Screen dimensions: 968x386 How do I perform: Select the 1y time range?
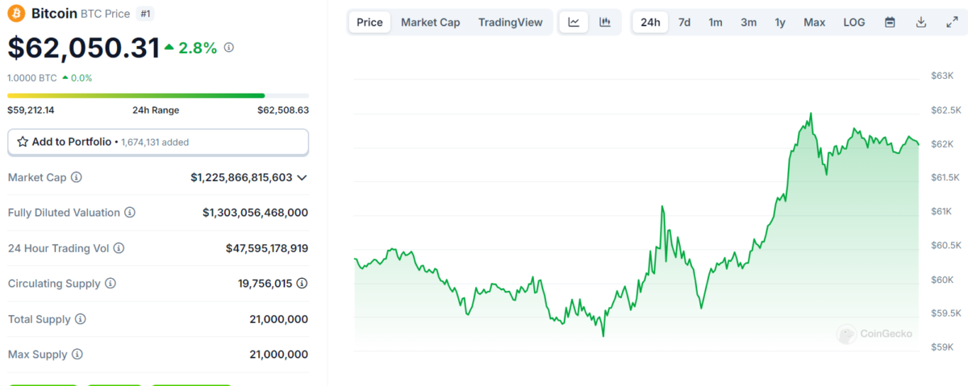point(780,23)
